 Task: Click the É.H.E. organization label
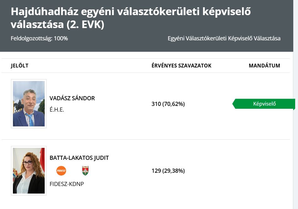click(57, 110)
